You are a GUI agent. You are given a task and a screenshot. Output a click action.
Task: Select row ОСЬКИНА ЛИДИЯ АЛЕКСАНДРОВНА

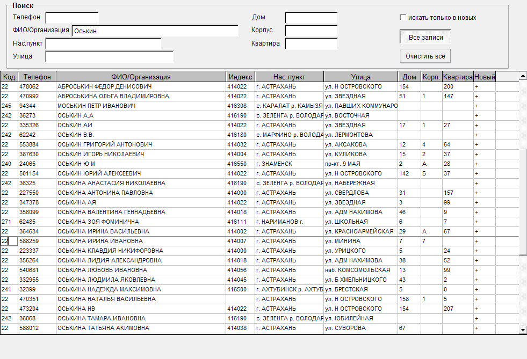[x=259, y=261]
